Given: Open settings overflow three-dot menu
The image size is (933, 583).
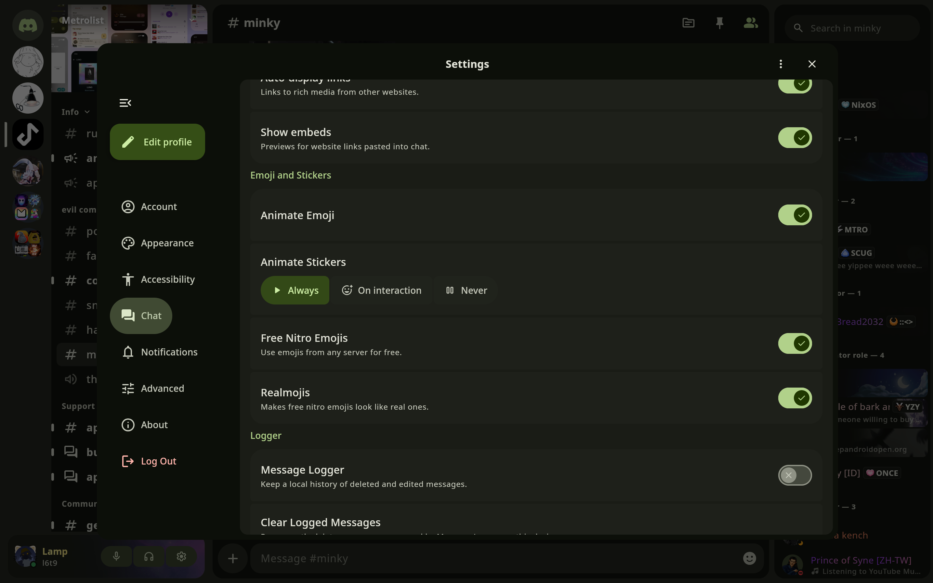Looking at the screenshot, I should click(x=781, y=64).
